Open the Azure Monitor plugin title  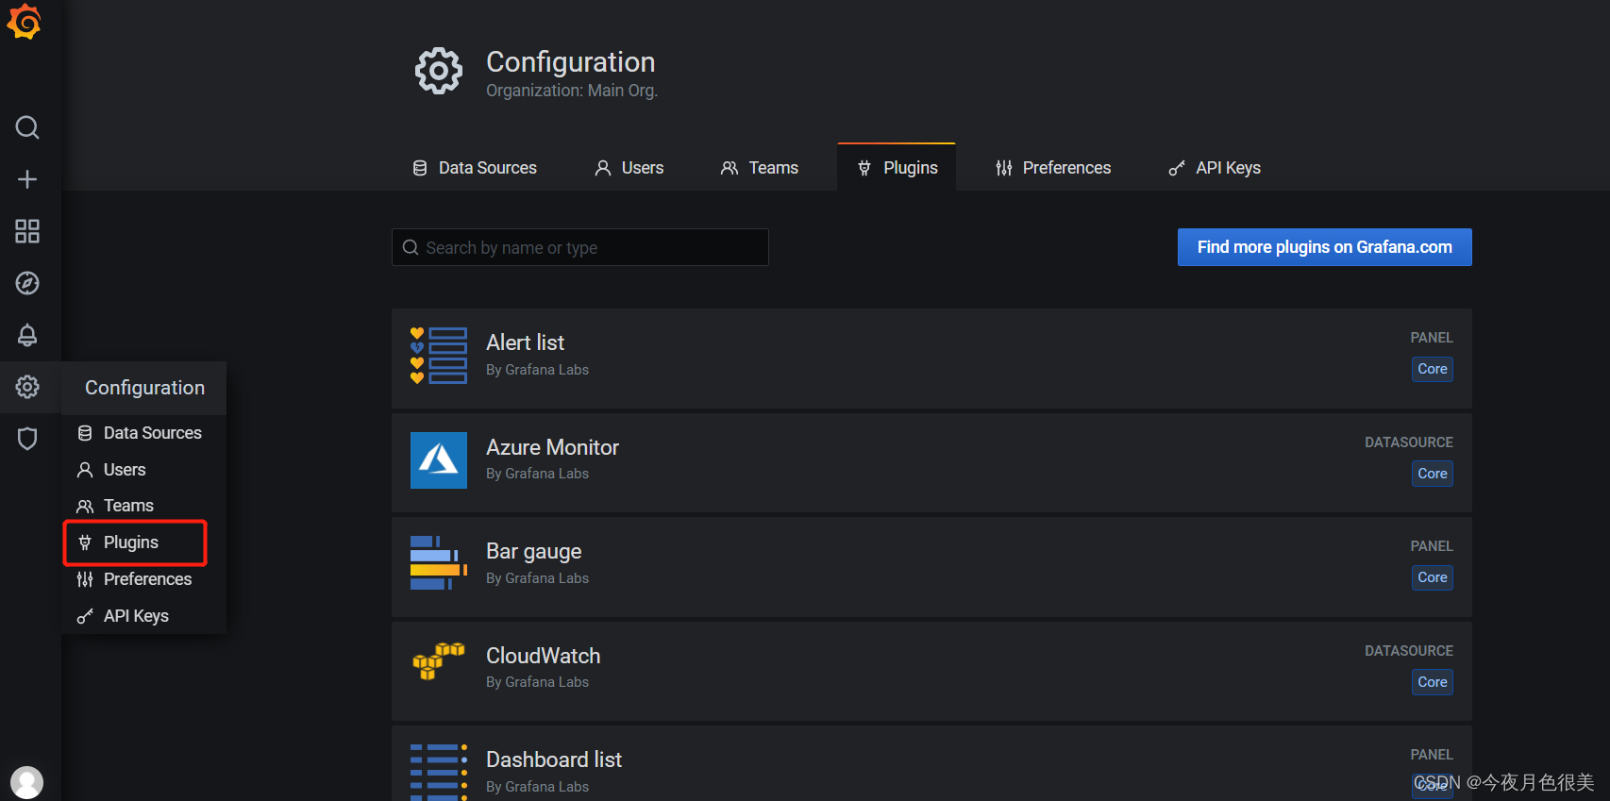(552, 447)
